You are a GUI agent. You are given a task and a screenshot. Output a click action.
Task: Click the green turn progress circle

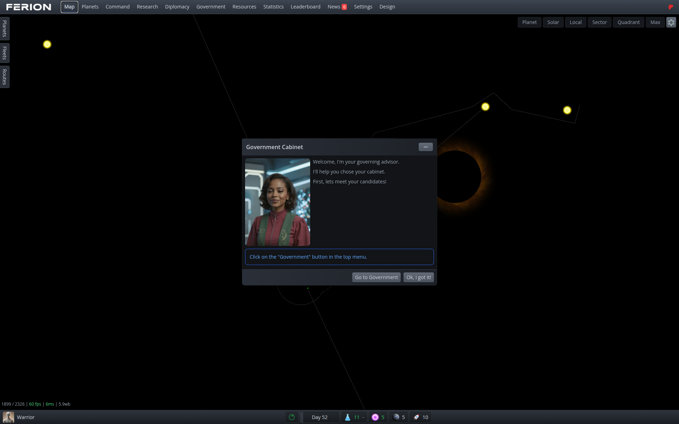click(x=291, y=417)
